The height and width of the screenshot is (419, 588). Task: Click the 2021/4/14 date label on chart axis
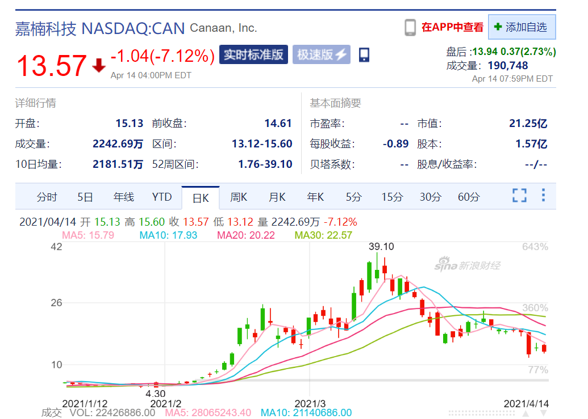click(526, 404)
